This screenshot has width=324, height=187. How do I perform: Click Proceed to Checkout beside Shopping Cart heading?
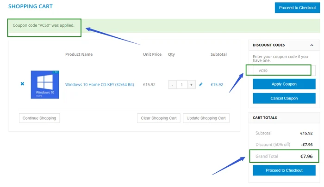pos(297,8)
